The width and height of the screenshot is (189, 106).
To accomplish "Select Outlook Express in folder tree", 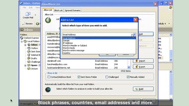I will pyautogui.click(x=31, y=38).
